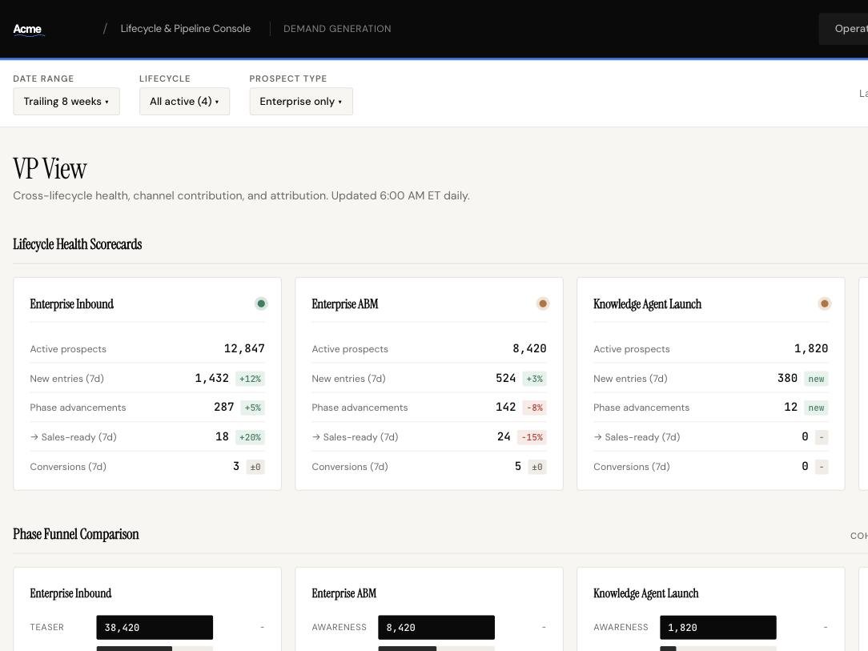Open the Knowledge Agent Launch scorecard title
The width and height of the screenshot is (868, 651).
tap(647, 304)
